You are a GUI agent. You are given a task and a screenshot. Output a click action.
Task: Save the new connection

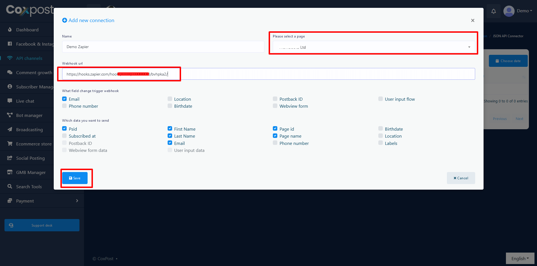click(x=75, y=178)
